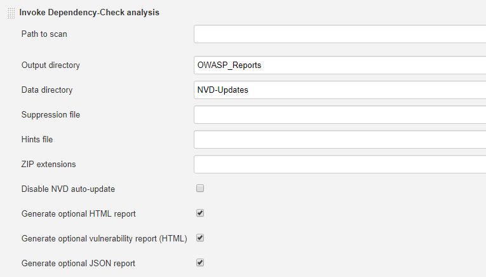
Task: Click the Data directory label text
Action: 47,90
